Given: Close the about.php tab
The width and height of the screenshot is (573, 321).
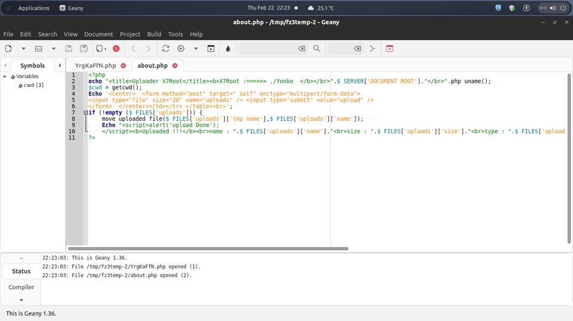Looking at the screenshot, I should (175, 66).
